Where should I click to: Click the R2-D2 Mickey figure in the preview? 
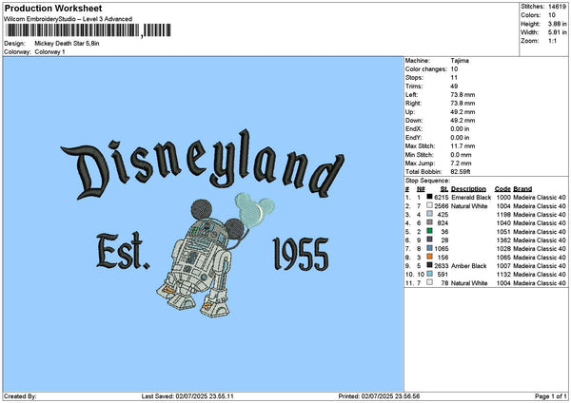tap(200, 259)
